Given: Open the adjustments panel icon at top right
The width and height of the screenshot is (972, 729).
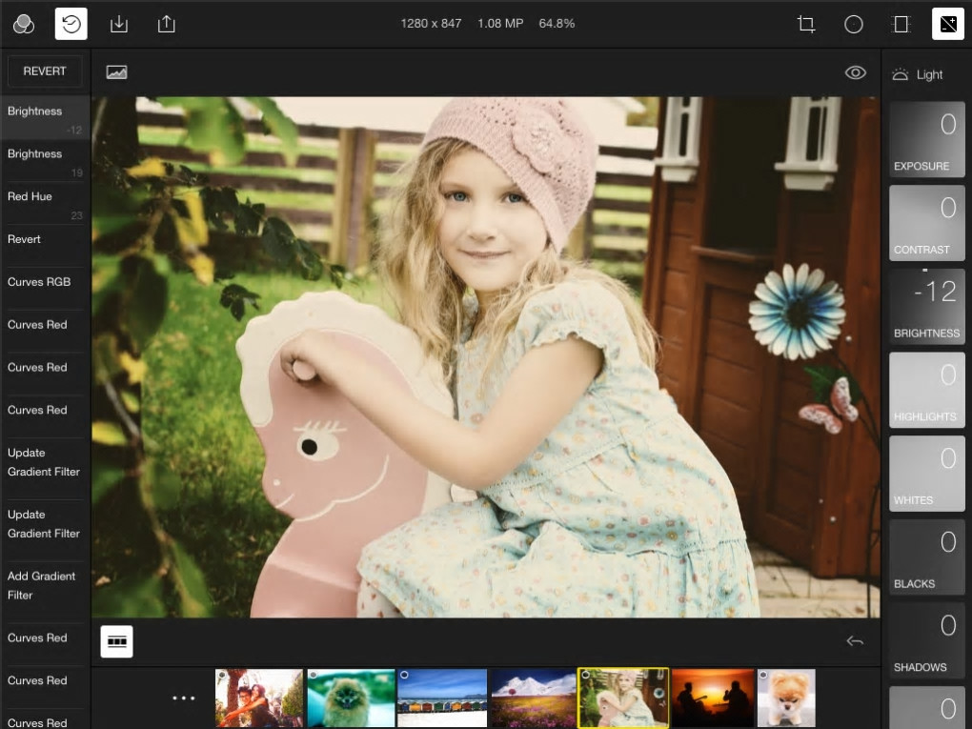Looking at the screenshot, I should [947, 24].
